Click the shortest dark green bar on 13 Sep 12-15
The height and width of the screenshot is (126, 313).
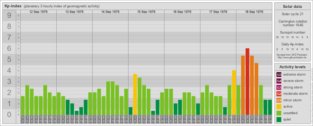click(x=77, y=113)
